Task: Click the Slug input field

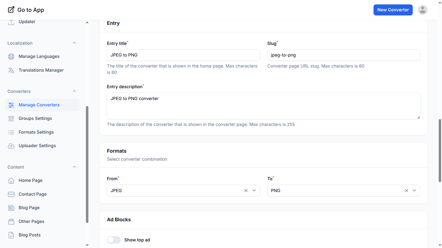Action: click(344, 55)
